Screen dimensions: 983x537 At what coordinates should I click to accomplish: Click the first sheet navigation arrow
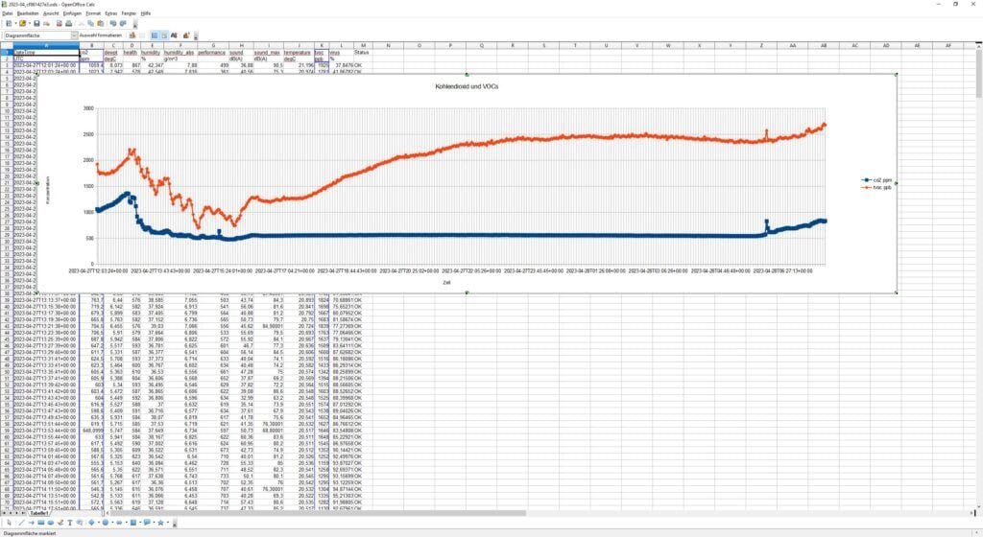[x=5, y=513]
